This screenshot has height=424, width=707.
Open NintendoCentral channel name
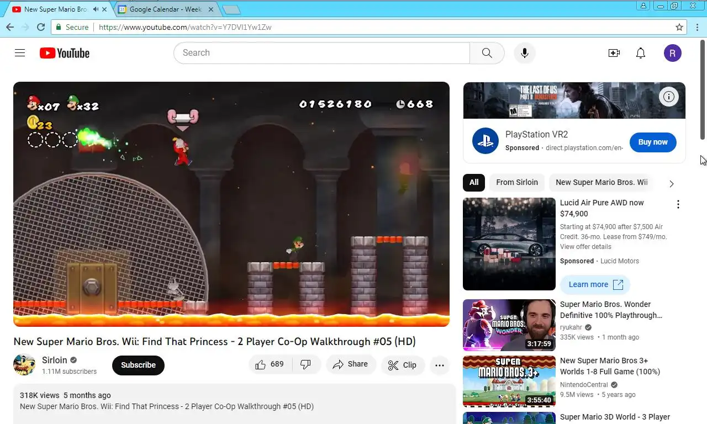(x=584, y=385)
